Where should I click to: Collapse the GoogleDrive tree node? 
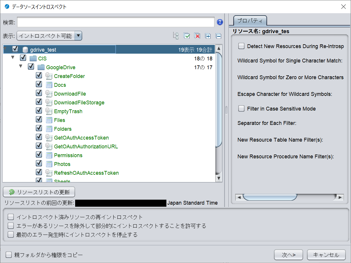pos(21,66)
